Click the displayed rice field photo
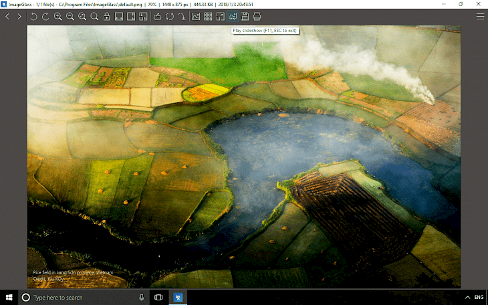The width and height of the screenshot is (488, 305). [244, 157]
